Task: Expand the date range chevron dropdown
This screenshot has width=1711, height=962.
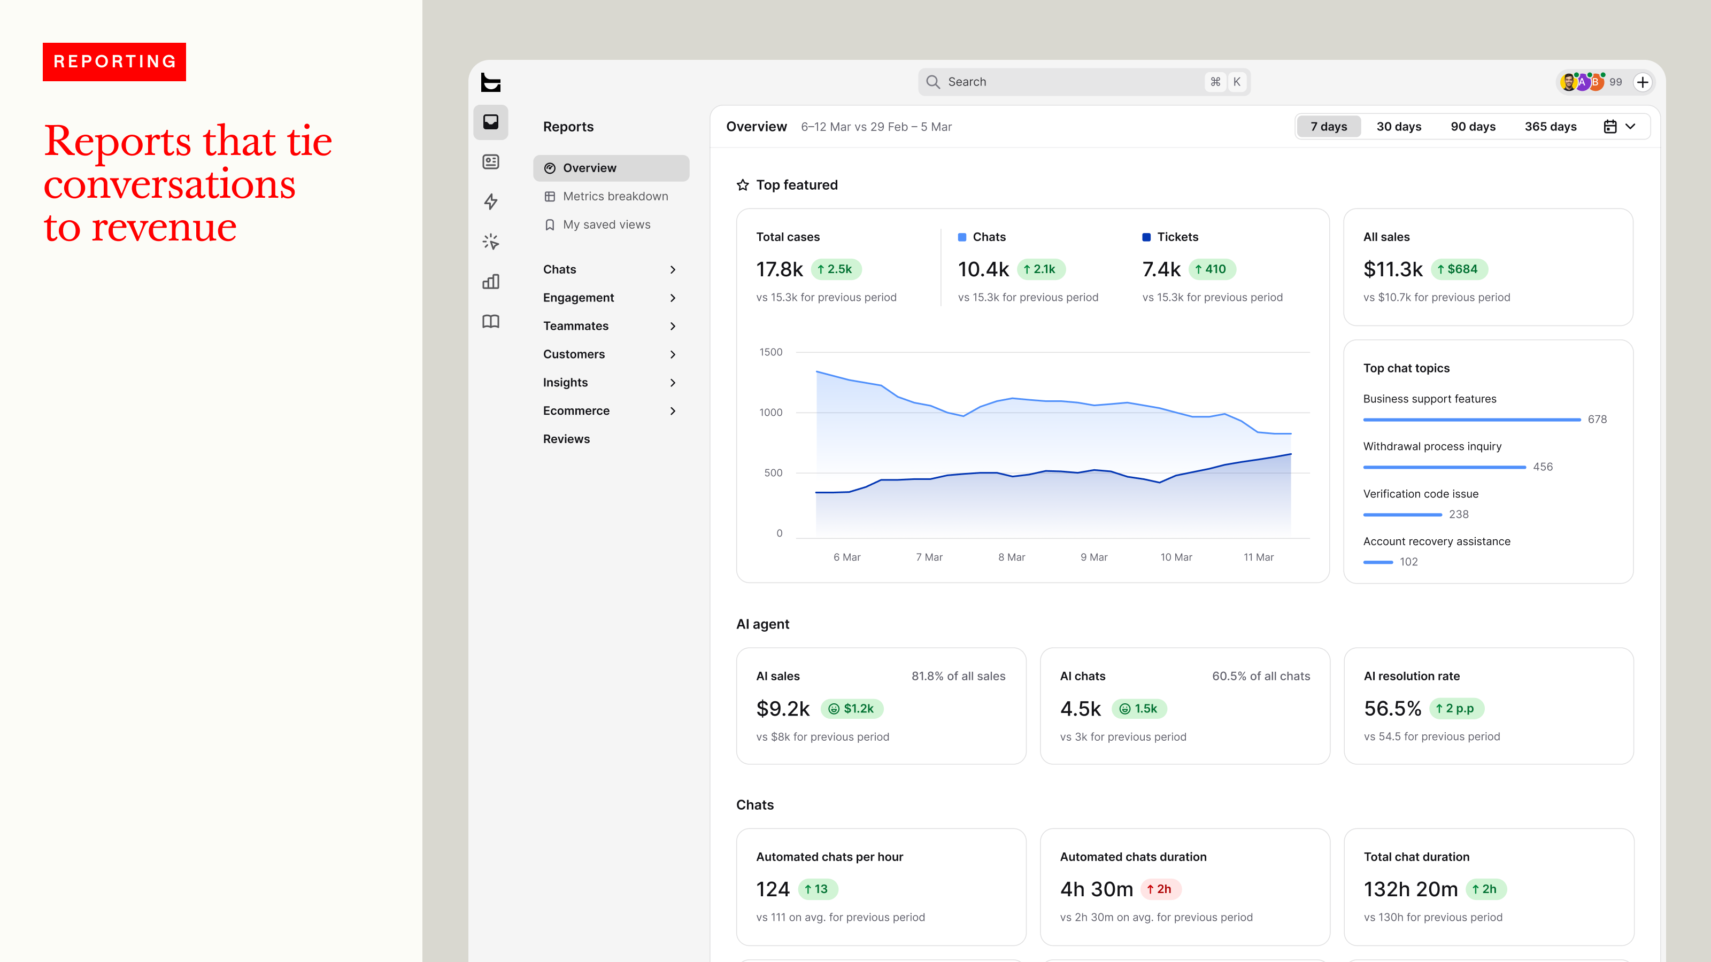Action: tap(1630, 127)
